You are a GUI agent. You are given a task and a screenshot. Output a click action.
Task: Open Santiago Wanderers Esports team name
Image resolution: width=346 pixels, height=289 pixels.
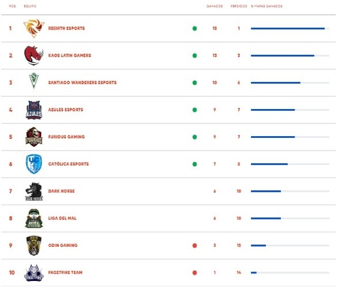(82, 82)
